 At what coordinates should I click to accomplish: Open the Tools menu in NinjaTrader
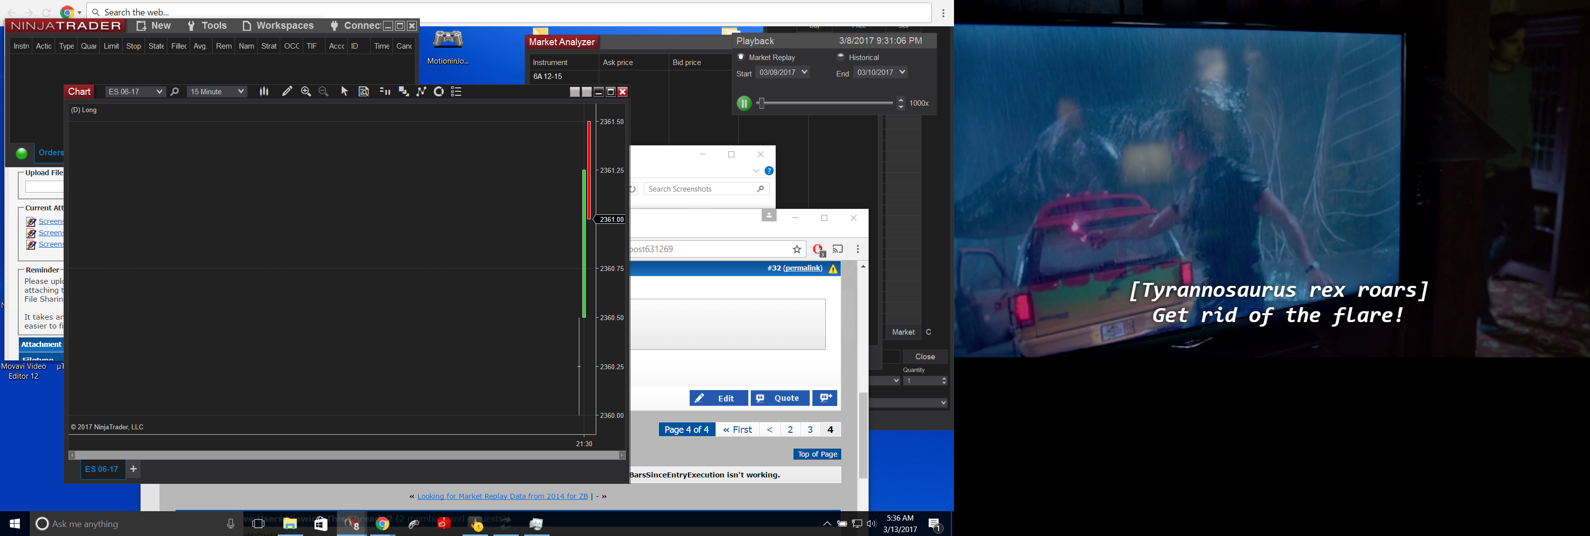(x=207, y=26)
